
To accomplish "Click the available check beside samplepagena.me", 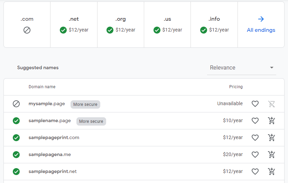I will point(16,155).
